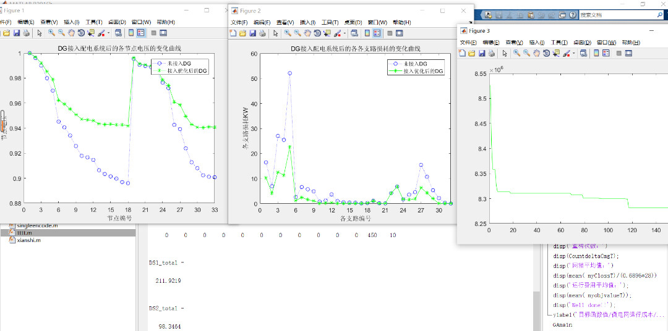Open file icon in Figure 2 toolbar
Screen dimensions: 668x331
click(243, 33)
